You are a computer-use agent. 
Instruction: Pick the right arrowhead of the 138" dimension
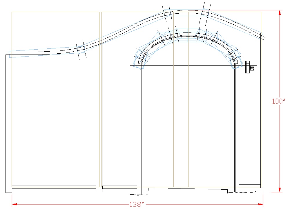click(x=260, y=204)
